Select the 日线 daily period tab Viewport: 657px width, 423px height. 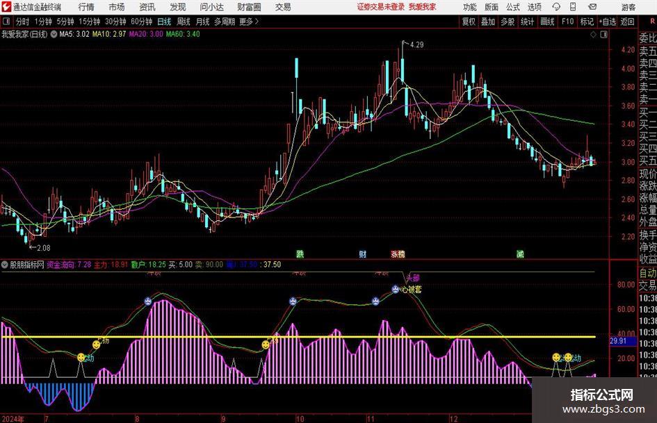(x=164, y=22)
